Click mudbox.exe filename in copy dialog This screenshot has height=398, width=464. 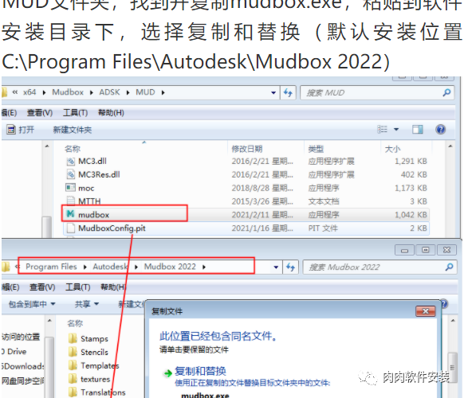[x=205, y=395]
